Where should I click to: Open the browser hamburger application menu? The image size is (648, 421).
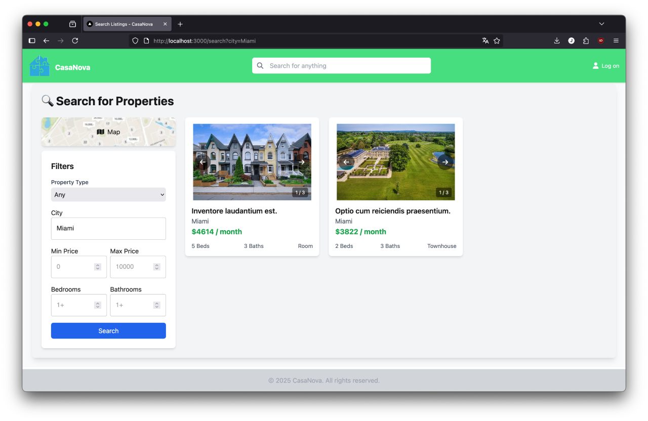[x=616, y=40]
